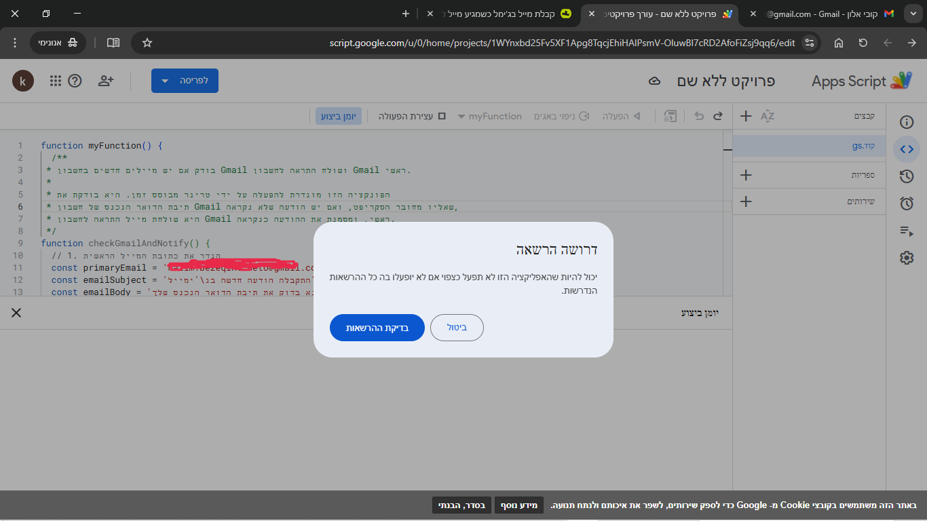Click code line "function checkGmailAndNotify() {"

click(x=126, y=243)
